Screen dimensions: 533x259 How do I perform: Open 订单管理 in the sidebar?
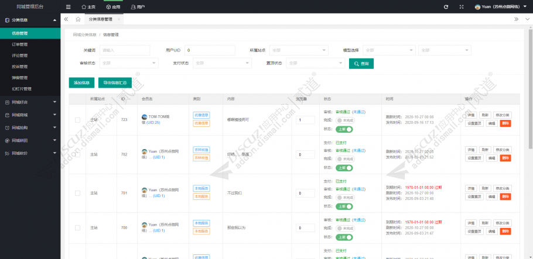(x=20, y=44)
